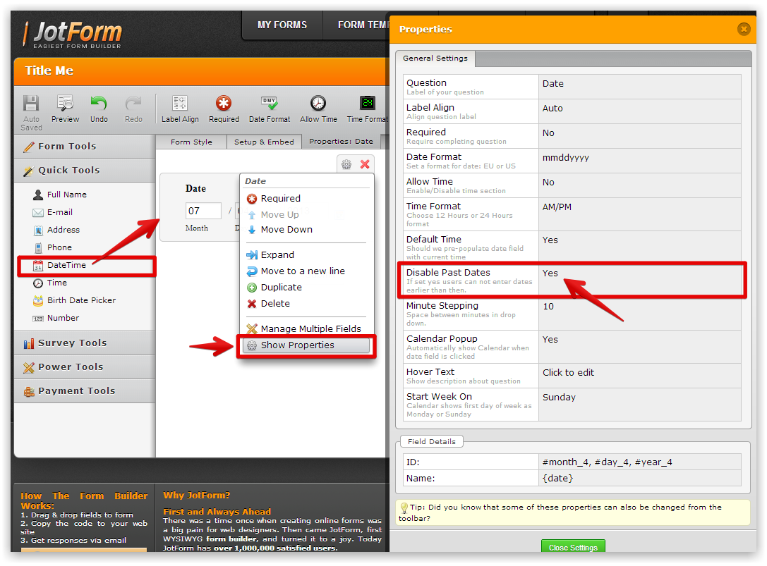Screen dimensions: 767x566
Task: Change the Allow Time value No
Action: tap(639, 185)
